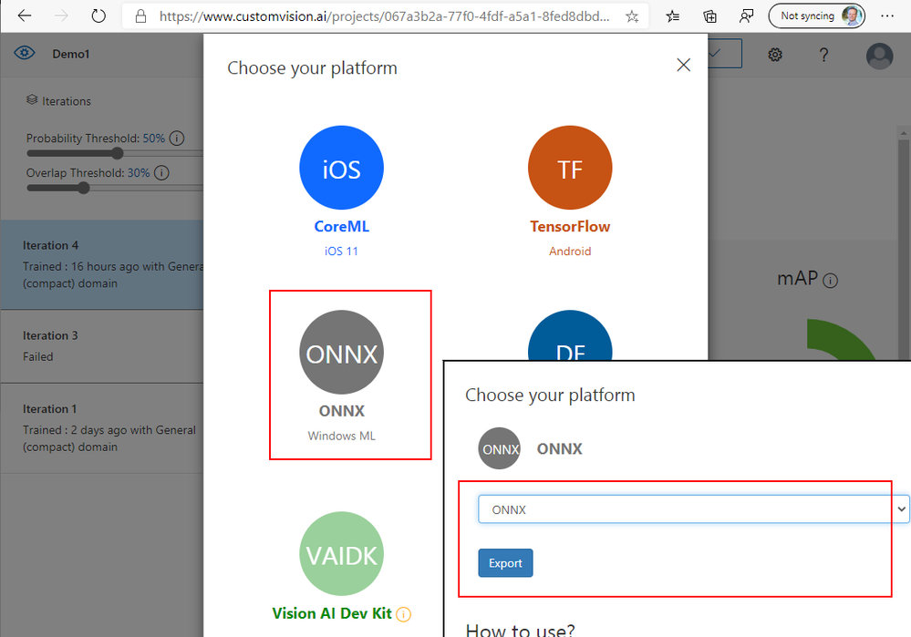Click the Android text under TensorFlow
Image resolution: width=911 pixels, height=637 pixels.
[570, 252]
